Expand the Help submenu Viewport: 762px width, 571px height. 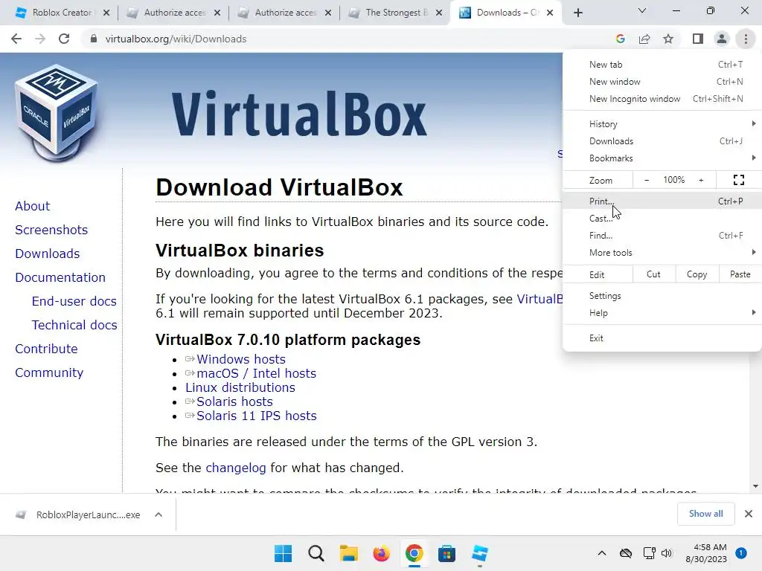[x=662, y=313]
